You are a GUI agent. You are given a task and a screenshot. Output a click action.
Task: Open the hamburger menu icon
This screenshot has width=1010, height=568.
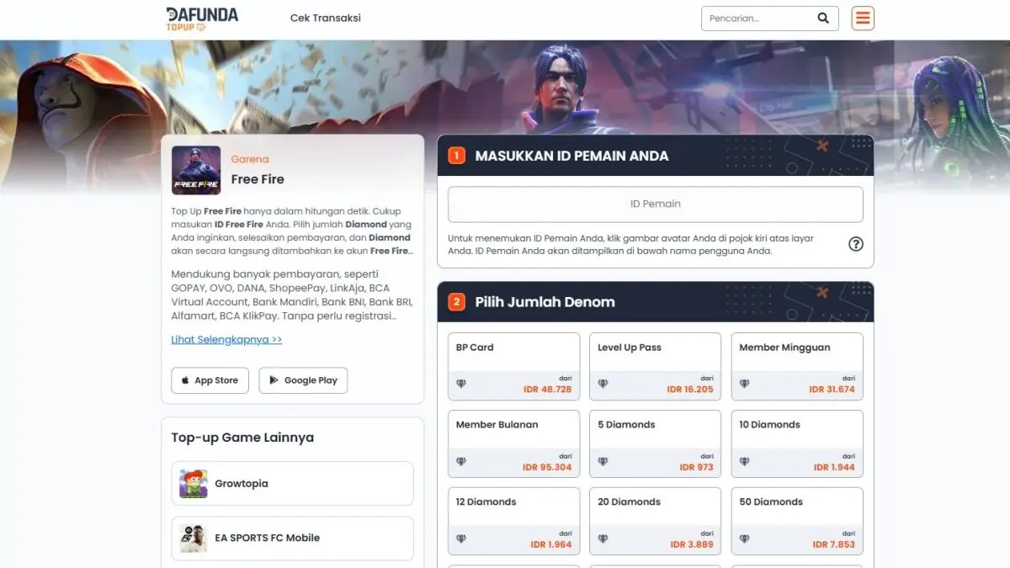pos(863,18)
